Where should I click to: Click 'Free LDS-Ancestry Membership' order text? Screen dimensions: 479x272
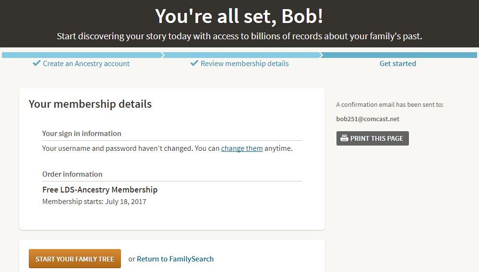pos(100,190)
